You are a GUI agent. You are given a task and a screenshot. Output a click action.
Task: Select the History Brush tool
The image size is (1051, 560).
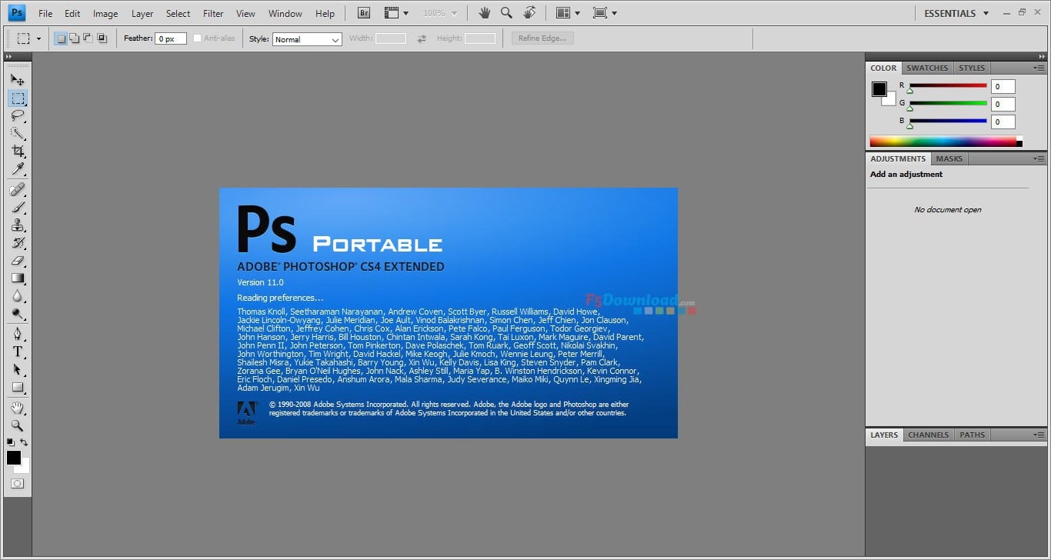point(17,242)
